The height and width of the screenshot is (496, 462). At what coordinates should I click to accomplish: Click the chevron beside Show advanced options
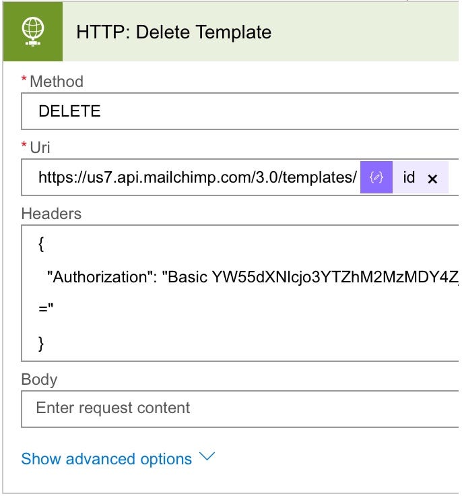coord(207,457)
